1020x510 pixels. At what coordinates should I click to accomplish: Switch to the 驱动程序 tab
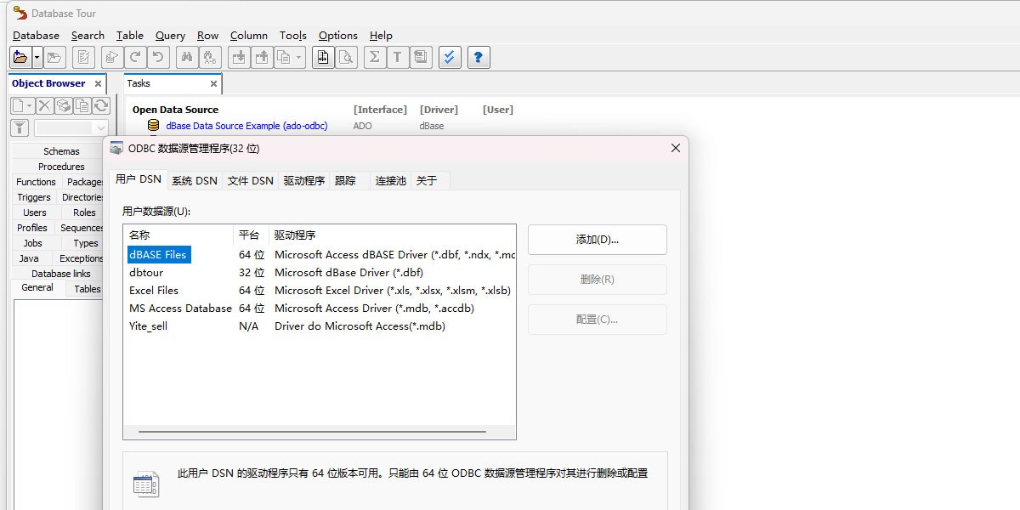point(304,180)
